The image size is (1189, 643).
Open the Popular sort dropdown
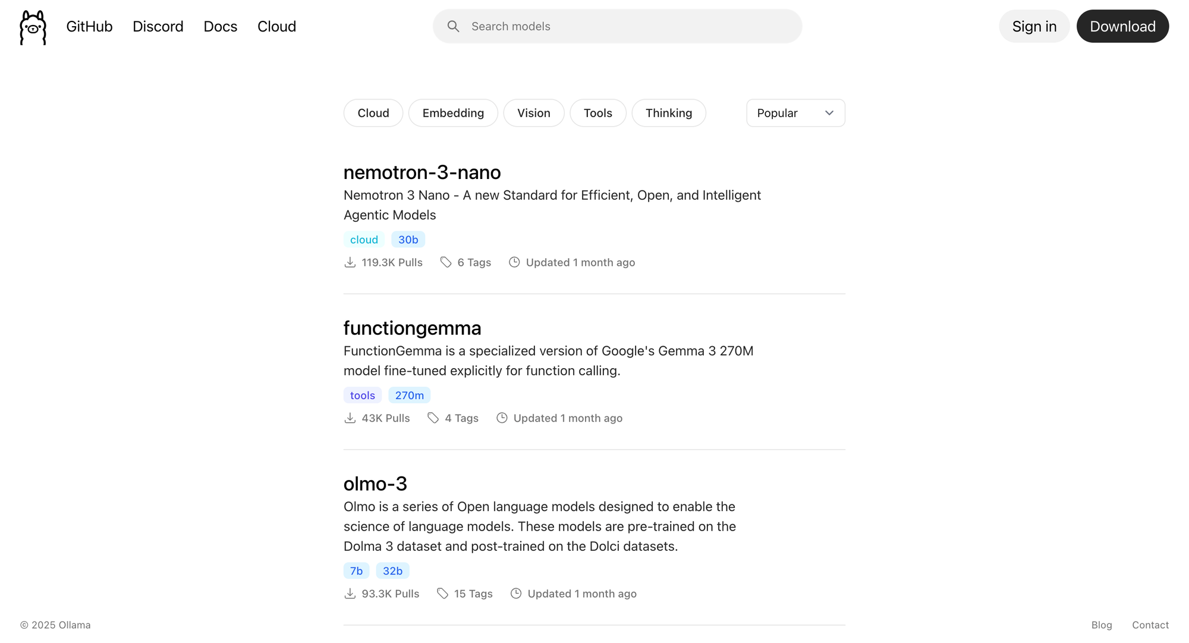click(786, 113)
